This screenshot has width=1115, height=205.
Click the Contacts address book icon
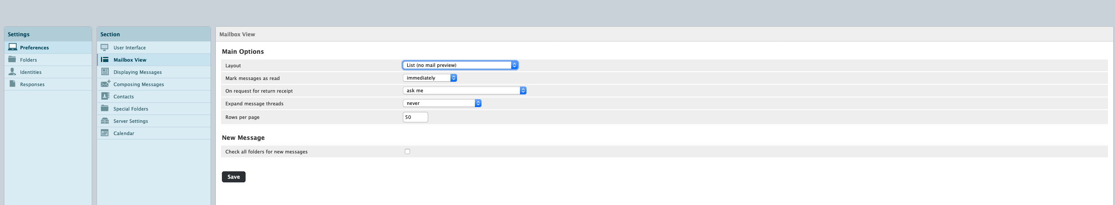[x=105, y=96]
